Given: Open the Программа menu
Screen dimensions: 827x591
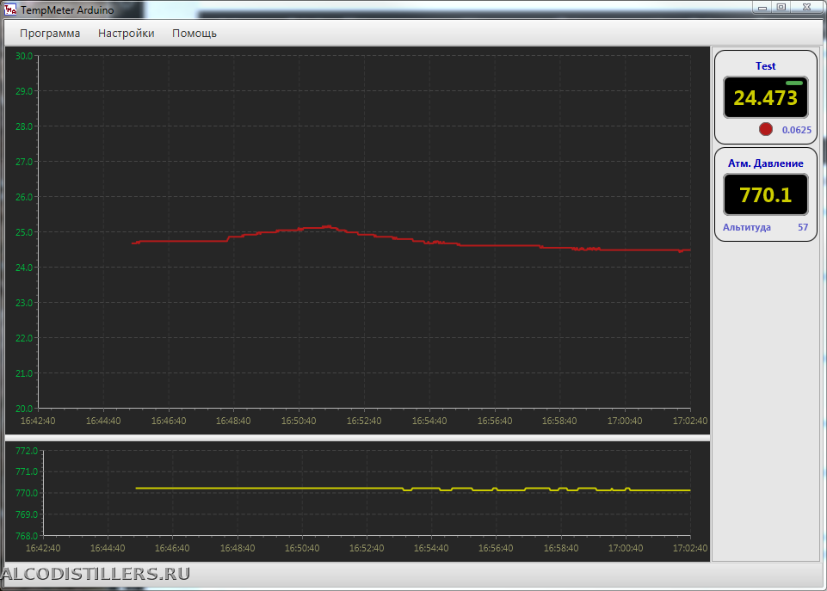Looking at the screenshot, I should tap(50, 34).
